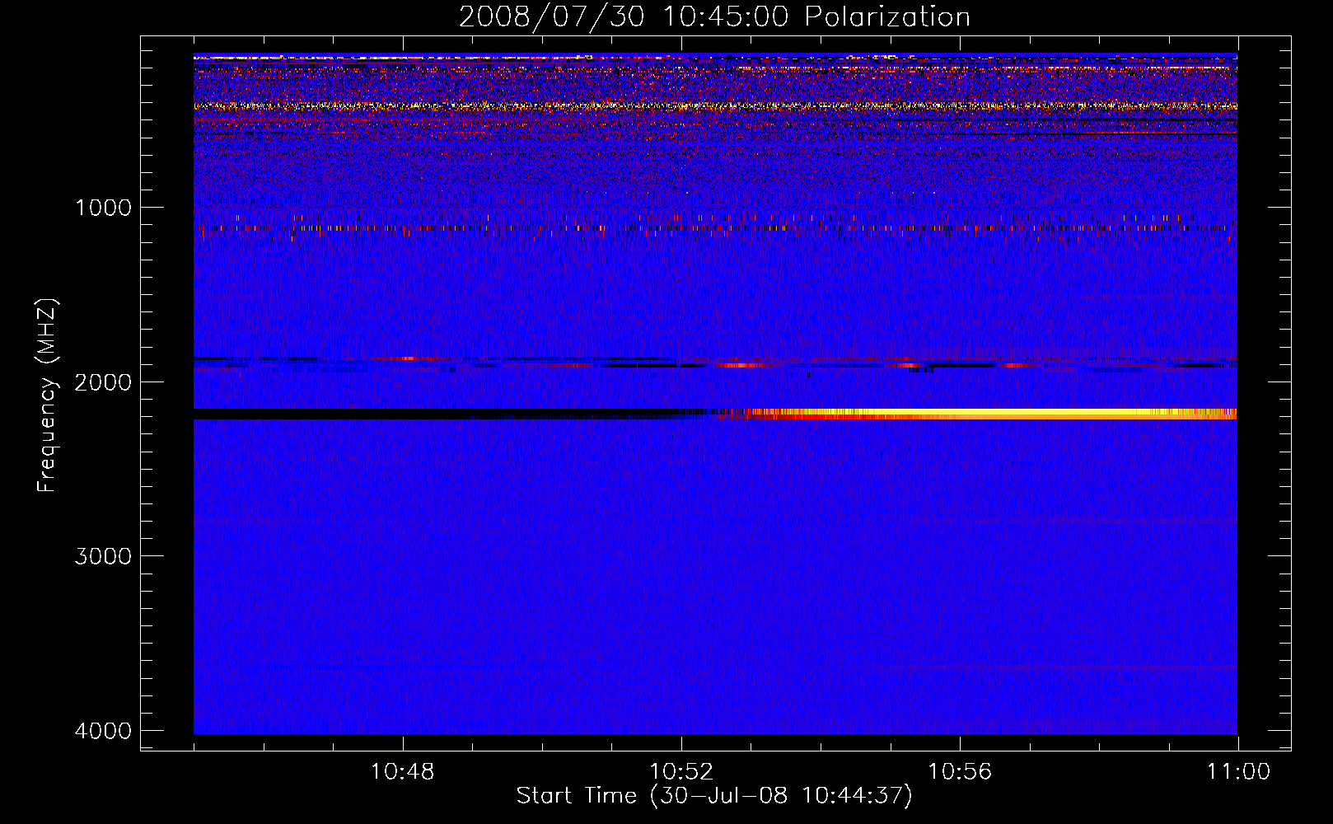The image size is (1333, 824).
Task: Click the 1000 frequency tick label
Action: coord(103,208)
